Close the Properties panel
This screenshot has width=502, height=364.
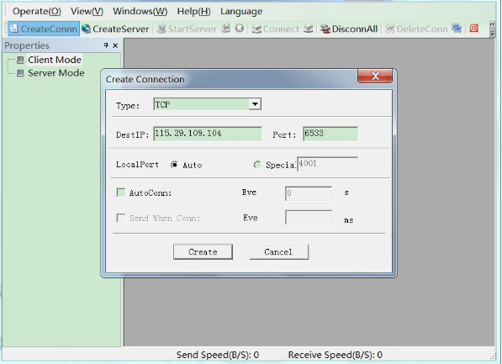pos(115,45)
